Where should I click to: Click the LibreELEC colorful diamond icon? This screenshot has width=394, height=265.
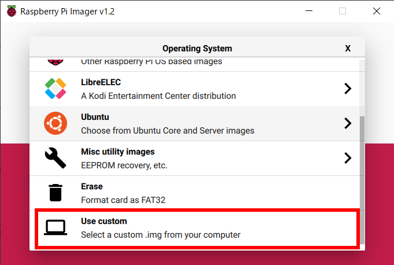click(56, 89)
